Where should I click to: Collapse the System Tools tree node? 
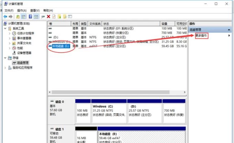5,29
